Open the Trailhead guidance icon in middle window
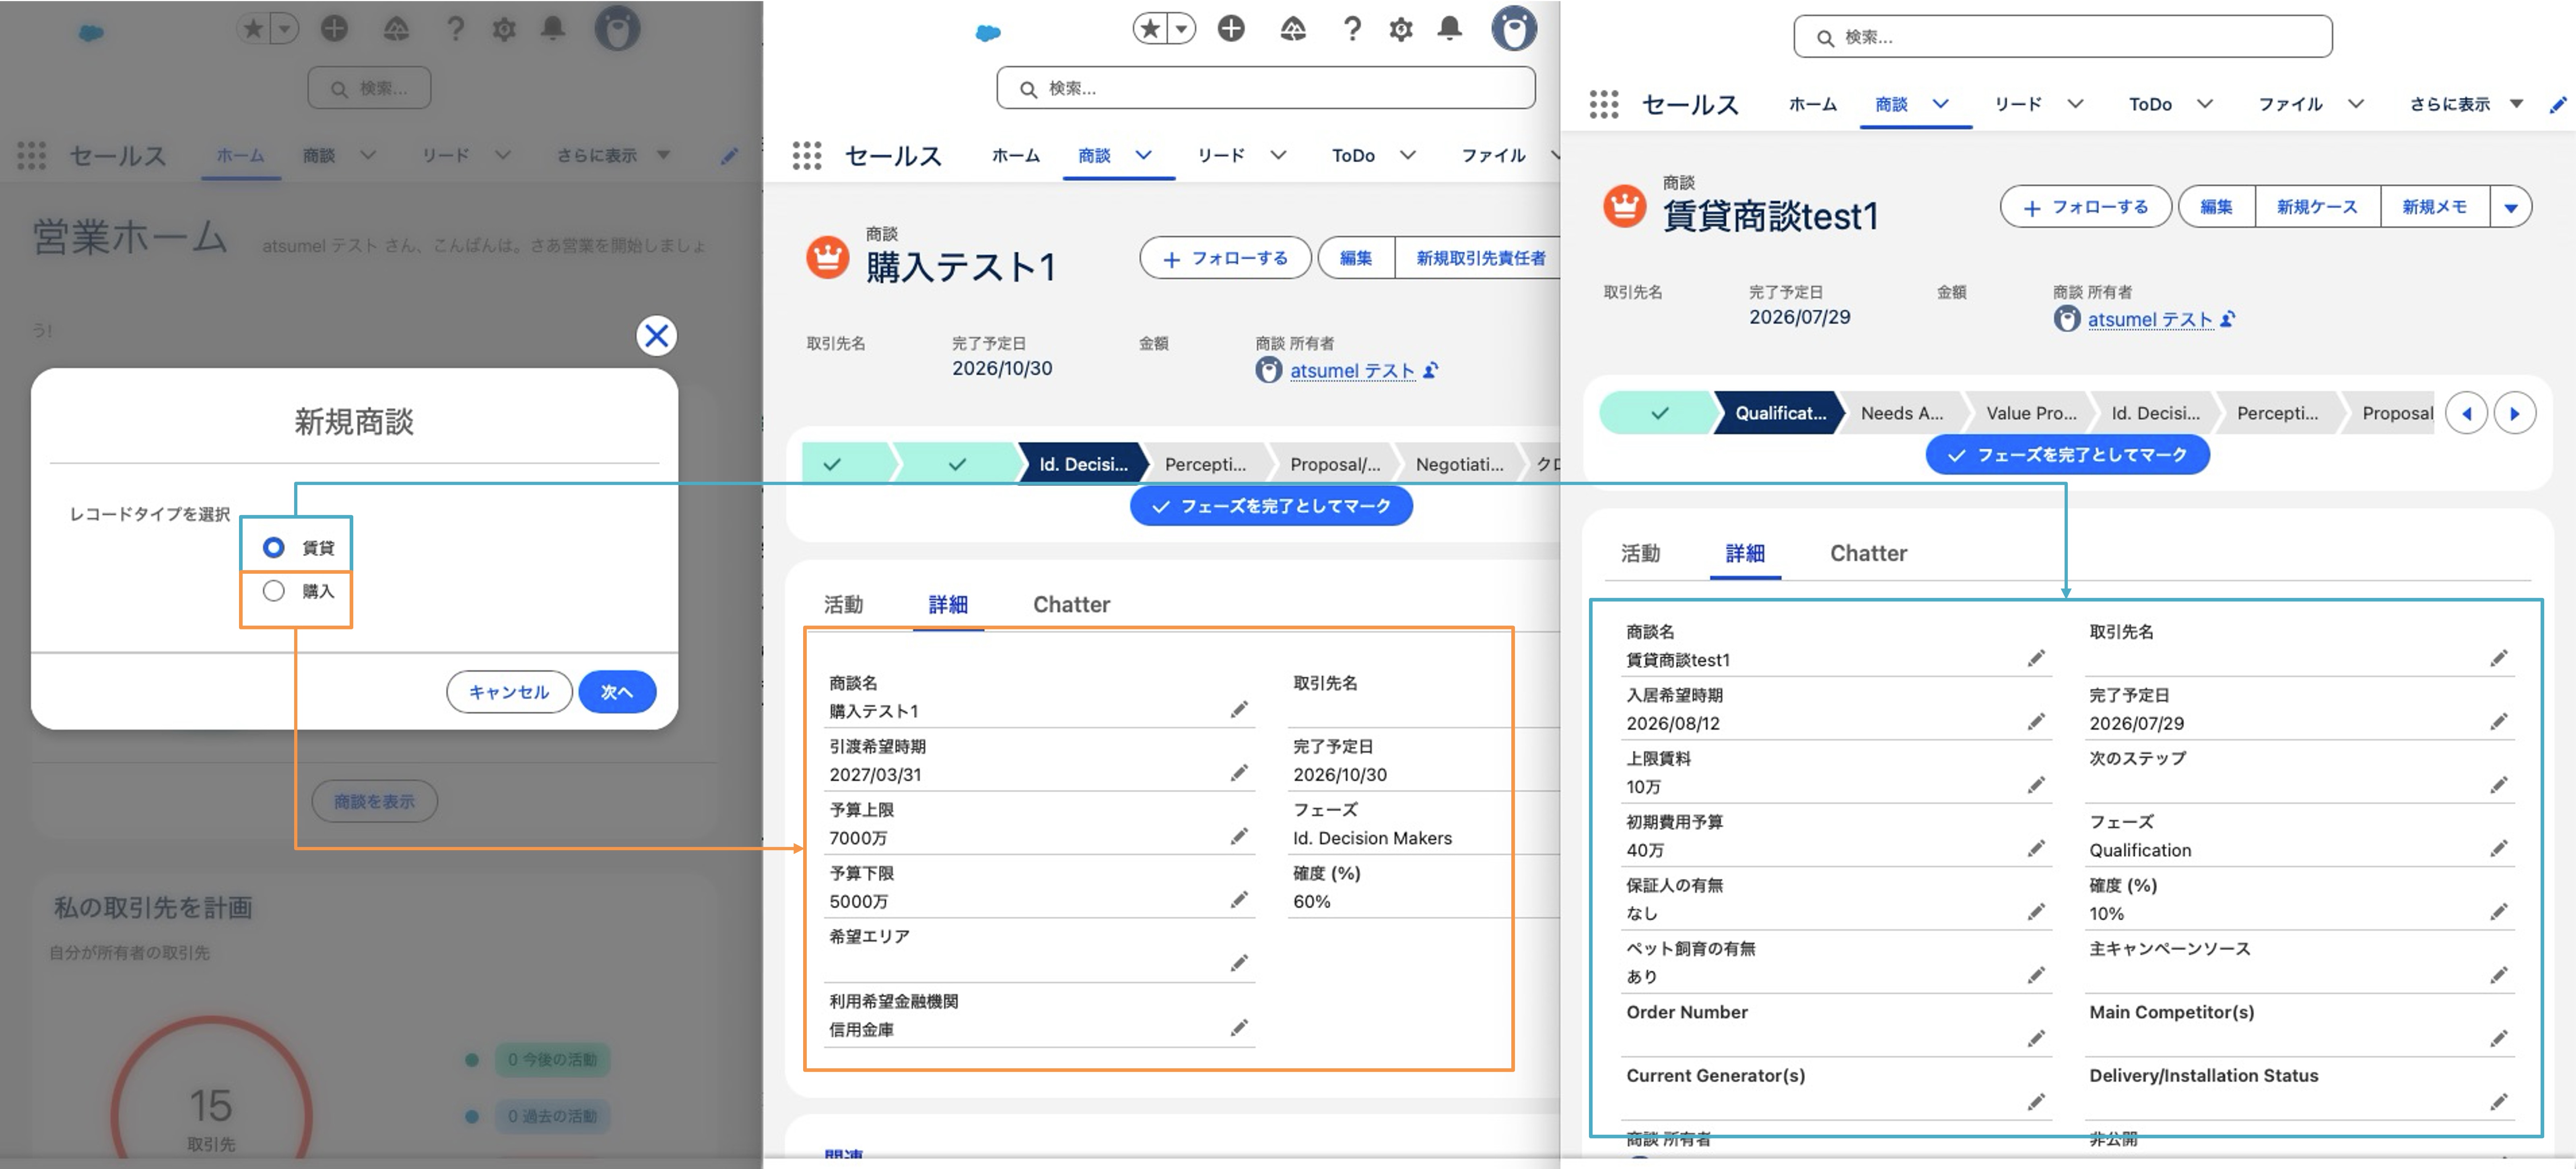Screen dimensions: 2576x1169 click(x=1293, y=29)
